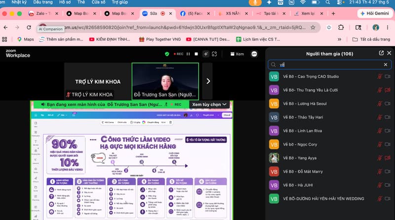Click camera-off icon for Yang Ayya

pos(388,157)
